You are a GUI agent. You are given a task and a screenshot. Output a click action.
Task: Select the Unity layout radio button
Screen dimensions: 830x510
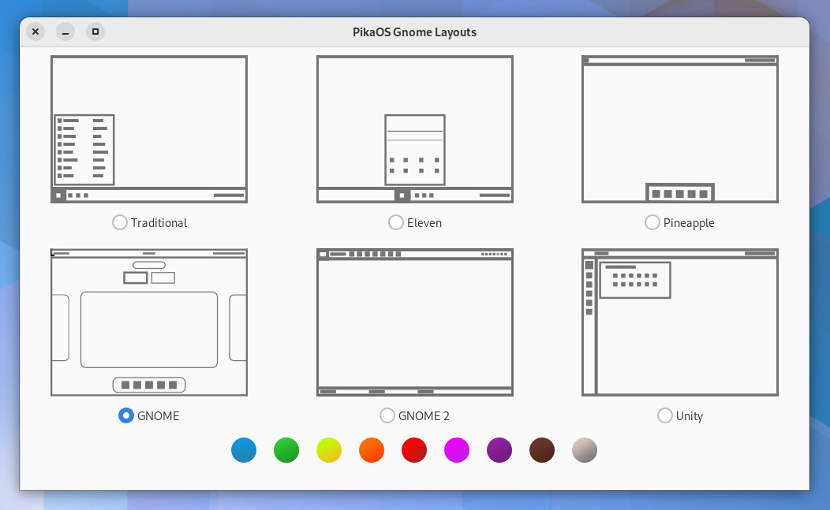(x=665, y=415)
